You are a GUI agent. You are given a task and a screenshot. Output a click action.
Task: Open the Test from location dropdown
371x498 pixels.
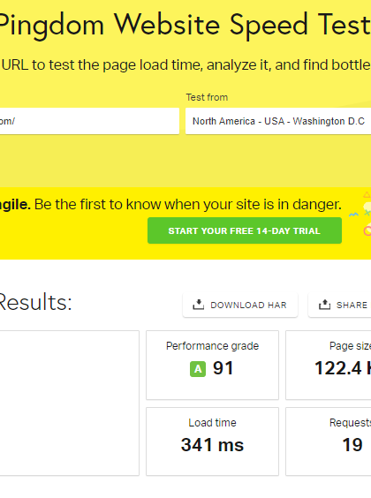pos(278,121)
